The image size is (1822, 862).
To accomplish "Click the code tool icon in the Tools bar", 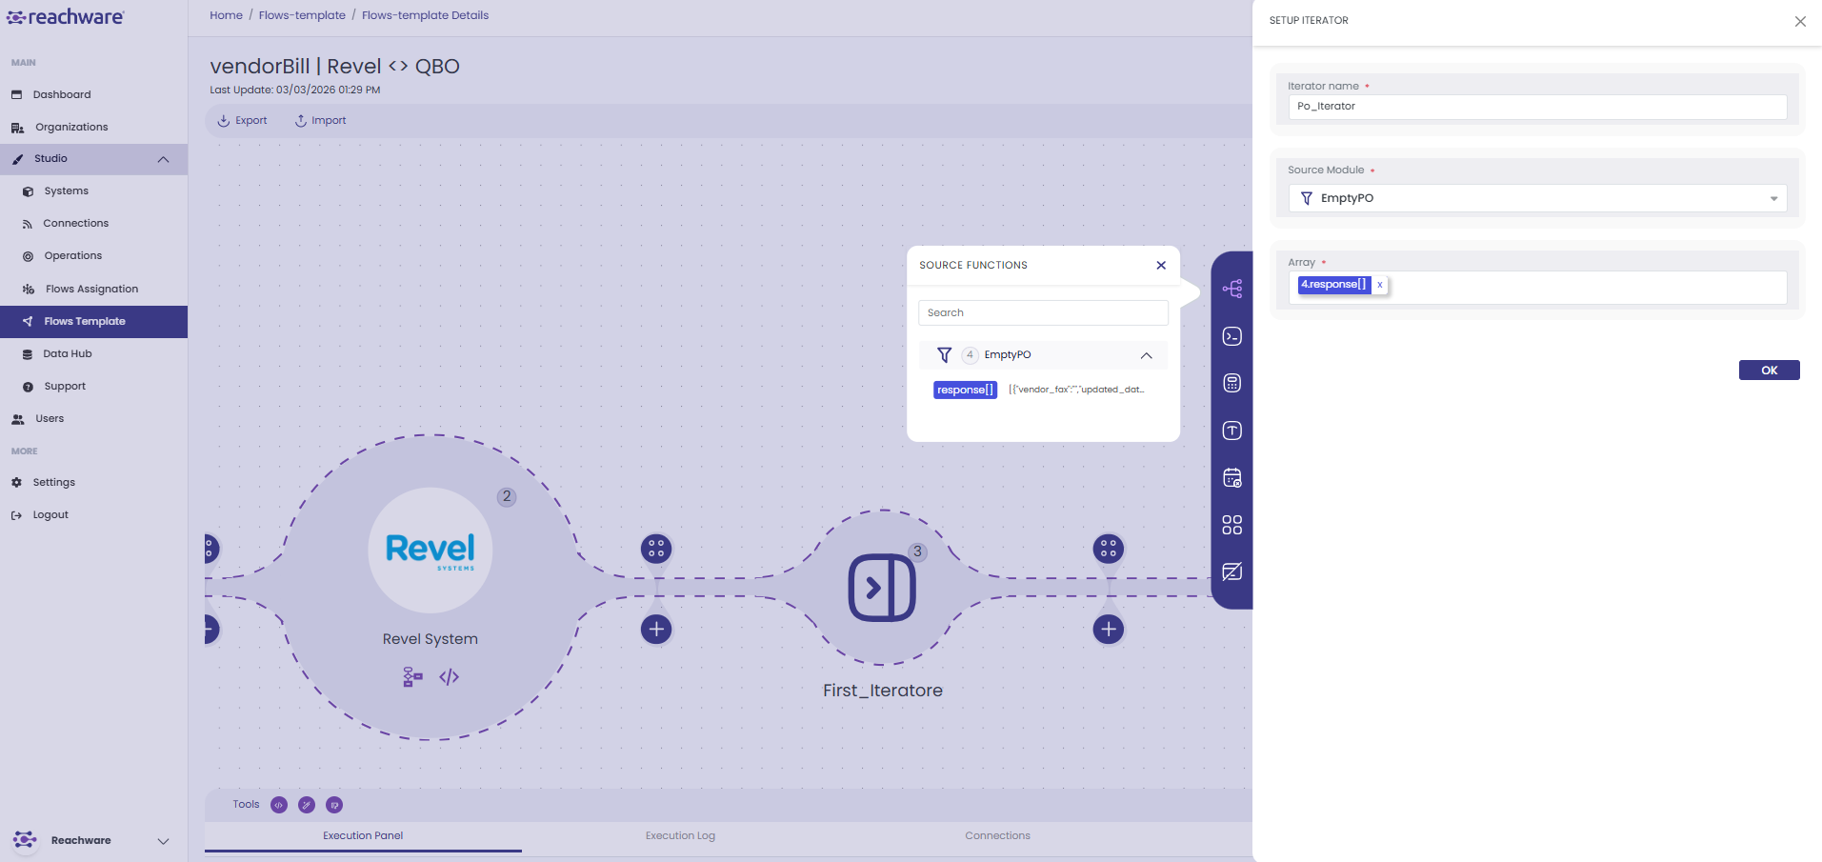I will coord(279,805).
